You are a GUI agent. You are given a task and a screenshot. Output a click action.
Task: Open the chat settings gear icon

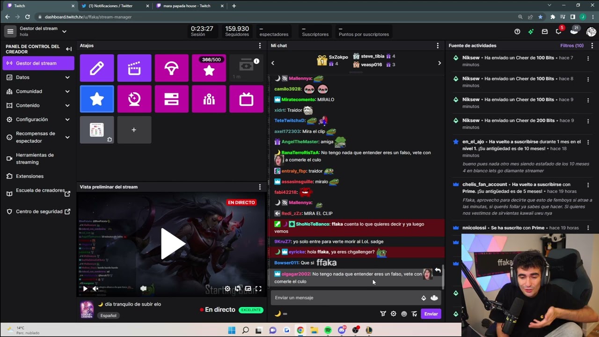tap(394, 314)
